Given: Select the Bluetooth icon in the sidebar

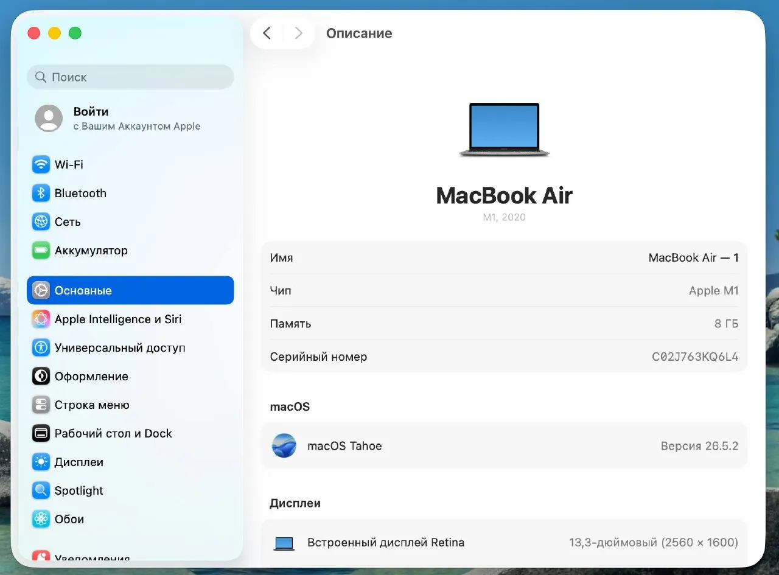Looking at the screenshot, I should (41, 193).
